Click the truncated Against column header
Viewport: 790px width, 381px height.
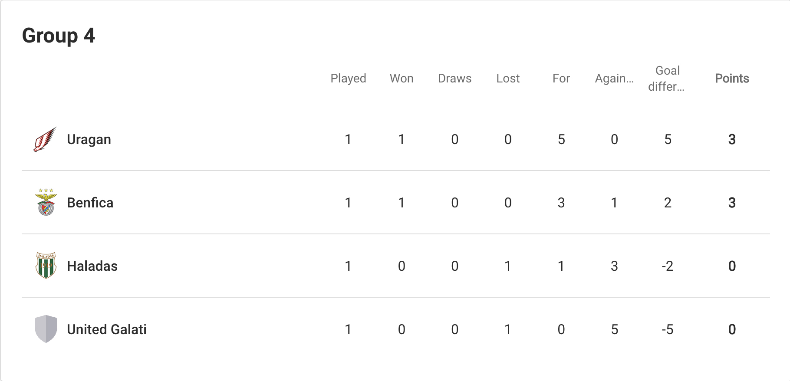tap(614, 79)
